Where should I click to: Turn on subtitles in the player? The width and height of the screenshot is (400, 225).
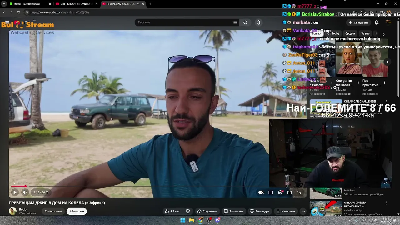pos(271,192)
